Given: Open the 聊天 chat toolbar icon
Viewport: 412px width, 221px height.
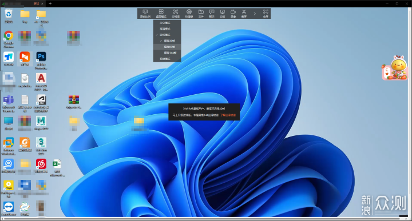Looking at the screenshot, I should click(212, 13).
